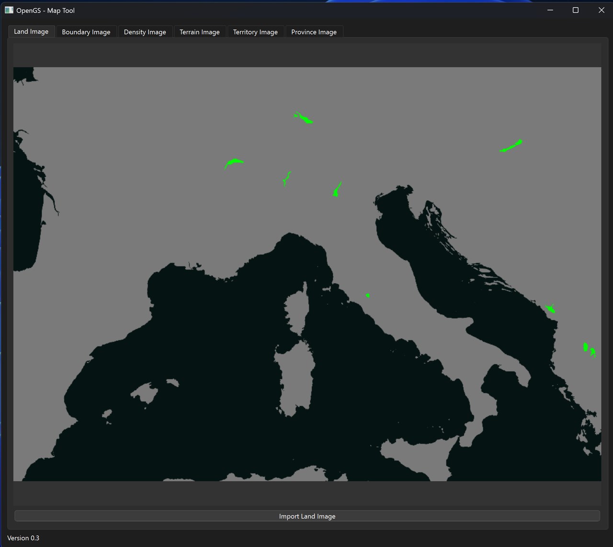Switch to the Terrain Image tab
The height and width of the screenshot is (547, 613).
coord(200,32)
